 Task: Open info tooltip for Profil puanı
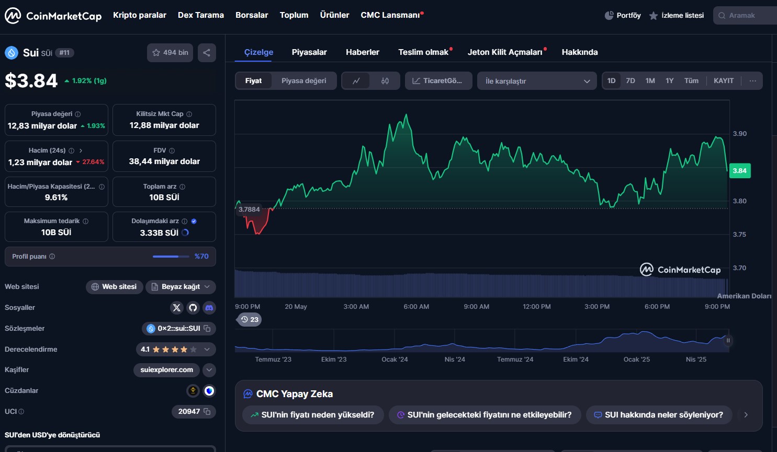tap(52, 257)
